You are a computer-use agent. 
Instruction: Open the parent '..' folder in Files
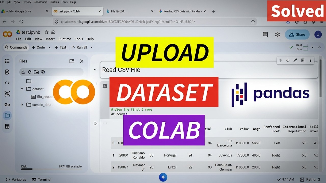click(30, 81)
